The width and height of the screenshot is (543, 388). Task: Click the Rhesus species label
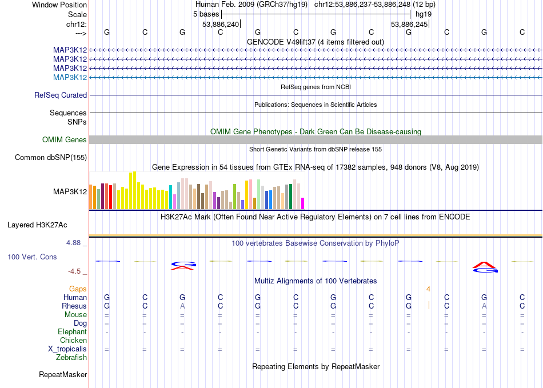pyautogui.click(x=74, y=306)
